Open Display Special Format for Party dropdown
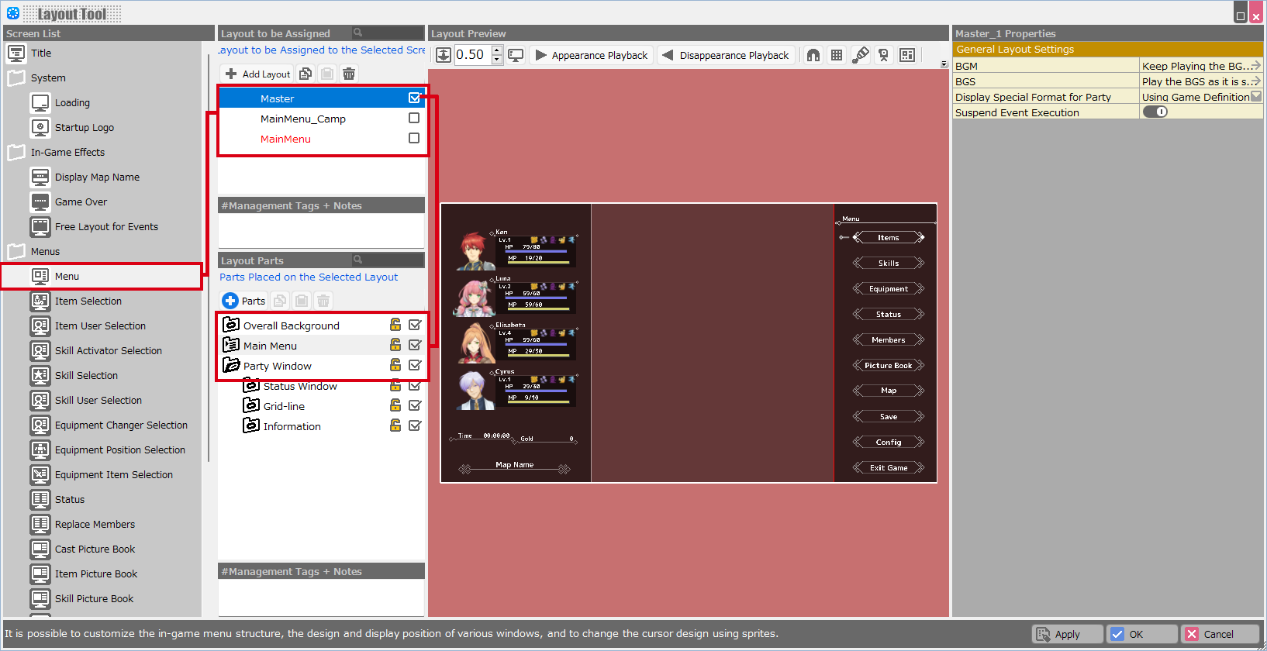 click(x=1256, y=97)
